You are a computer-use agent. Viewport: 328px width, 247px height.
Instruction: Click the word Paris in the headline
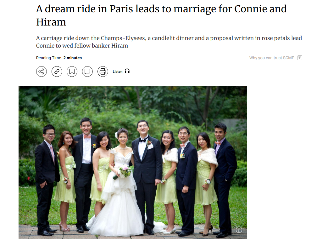coord(121,9)
